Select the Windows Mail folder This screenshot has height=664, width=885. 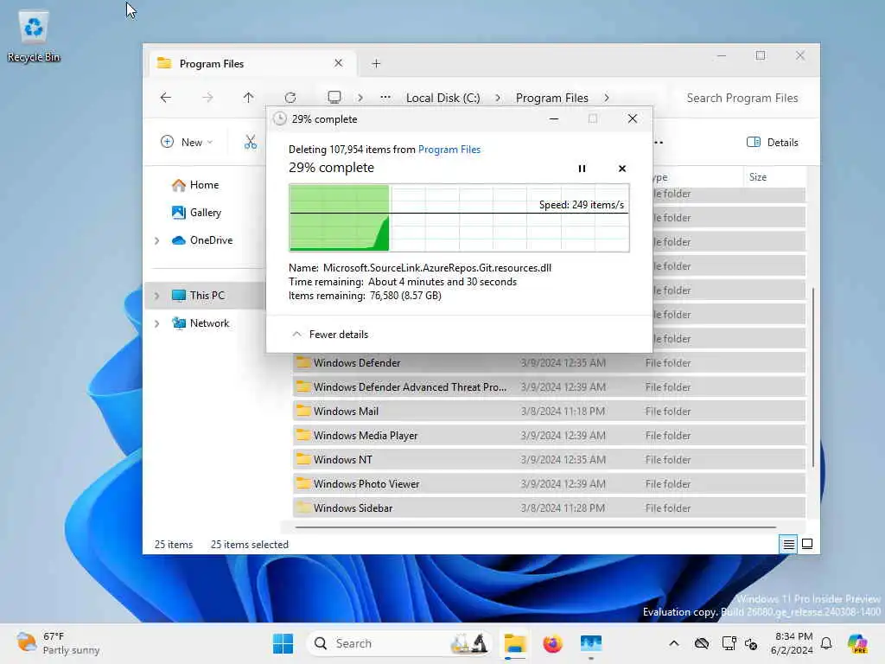549,411
